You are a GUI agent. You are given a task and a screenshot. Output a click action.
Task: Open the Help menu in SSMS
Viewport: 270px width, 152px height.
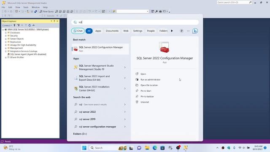click(x=45, y=7)
